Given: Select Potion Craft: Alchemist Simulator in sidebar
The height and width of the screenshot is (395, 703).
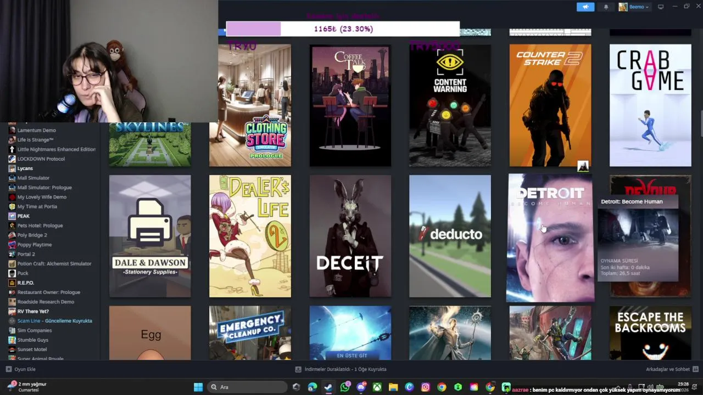Looking at the screenshot, I should tap(54, 263).
